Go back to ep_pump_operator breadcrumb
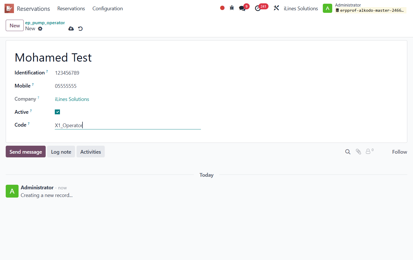413x260 pixels. (45, 23)
